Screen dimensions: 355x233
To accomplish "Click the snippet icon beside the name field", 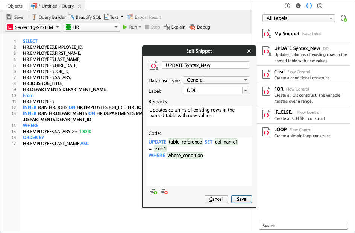I will point(154,65).
